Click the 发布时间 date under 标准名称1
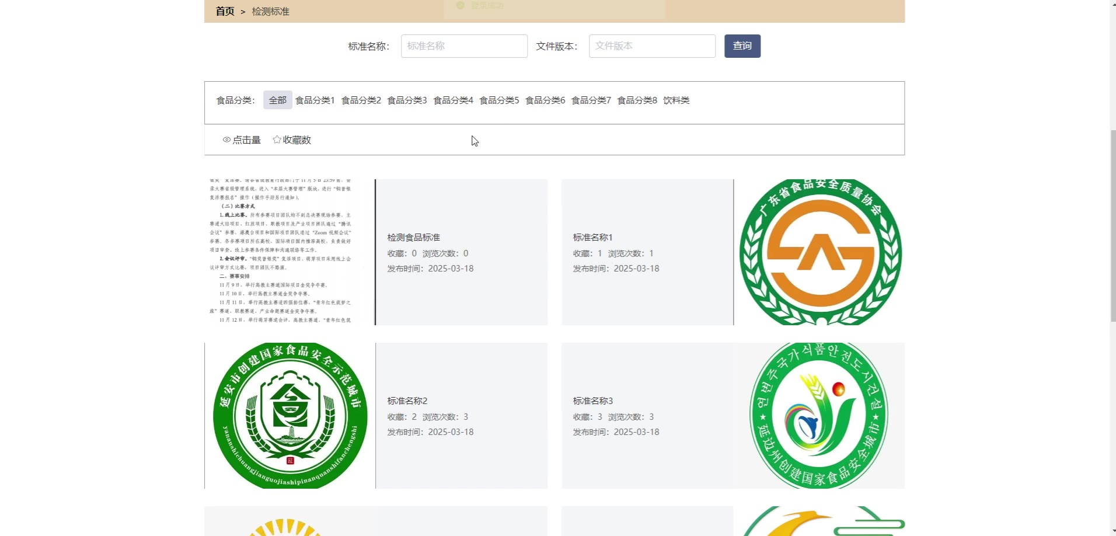This screenshot has width=1116, height=536. pyautogui.click(x=616, y=269)
